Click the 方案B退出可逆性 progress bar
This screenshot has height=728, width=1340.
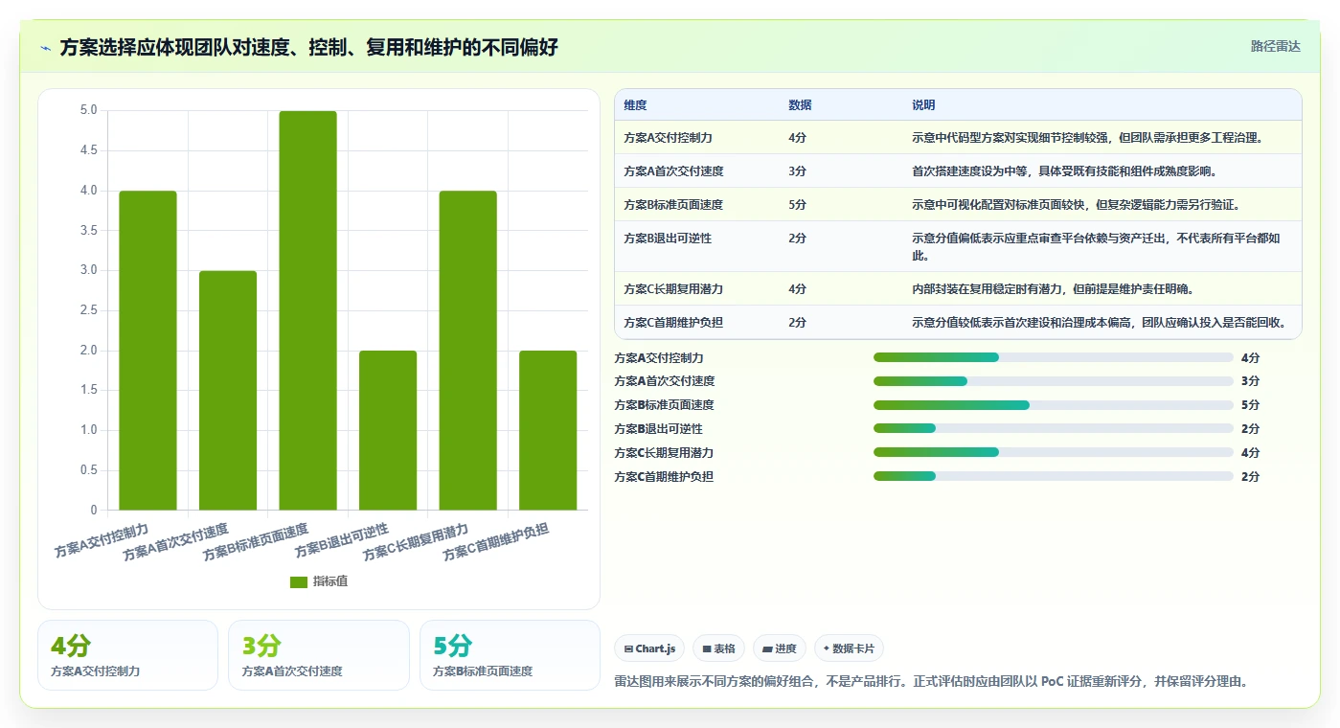[1054, 428]
